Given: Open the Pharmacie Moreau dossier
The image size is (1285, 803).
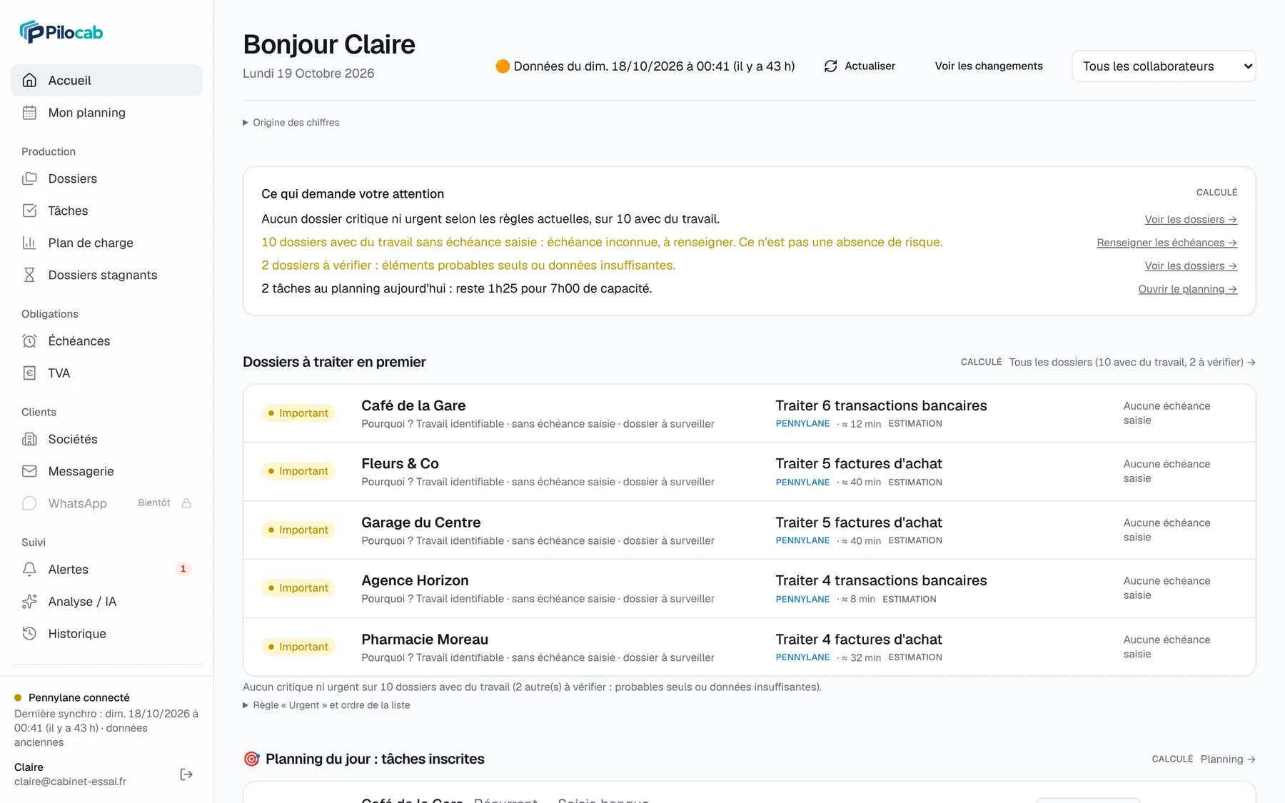Looking at the screenshot, I should click(749, 647).
